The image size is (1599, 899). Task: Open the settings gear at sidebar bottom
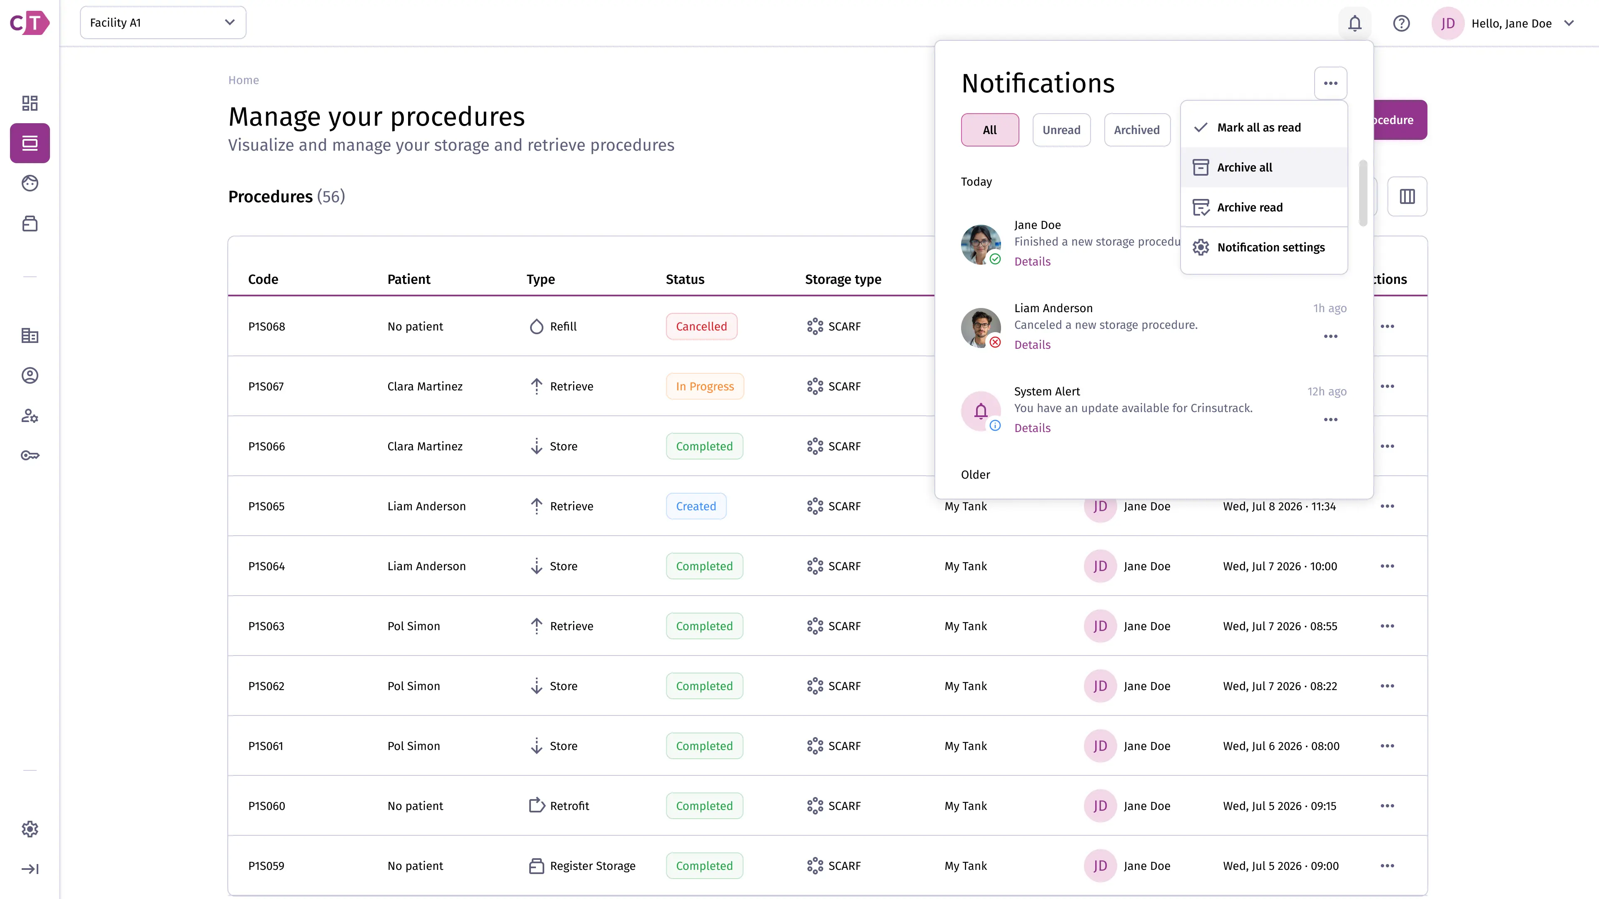(x=30, y=829)
